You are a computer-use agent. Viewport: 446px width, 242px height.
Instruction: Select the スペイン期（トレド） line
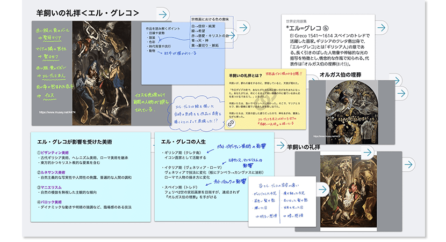pos(181,187)
